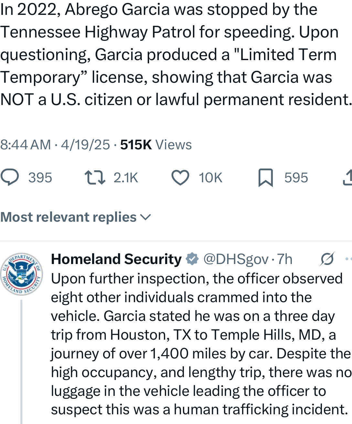
Task: Tap the 7h reply timestamp
Action: [x=285, y=259]
